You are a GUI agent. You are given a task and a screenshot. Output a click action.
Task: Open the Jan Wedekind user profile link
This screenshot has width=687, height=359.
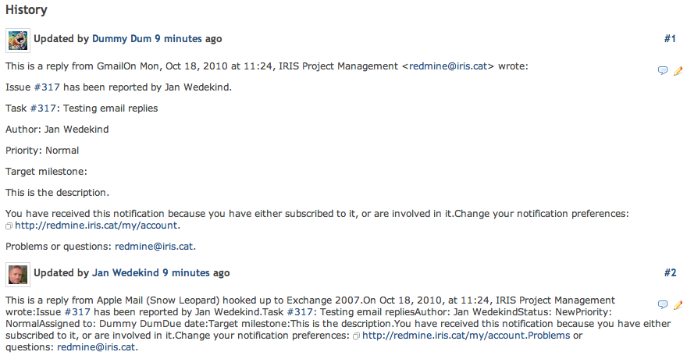click(x=126, y=272)
